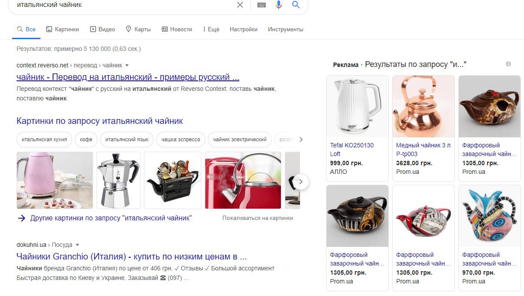This screenshot has height=296, width=524.
Task: Select the итальянская кухня filter chip
Action: click(x=44, y=140)
